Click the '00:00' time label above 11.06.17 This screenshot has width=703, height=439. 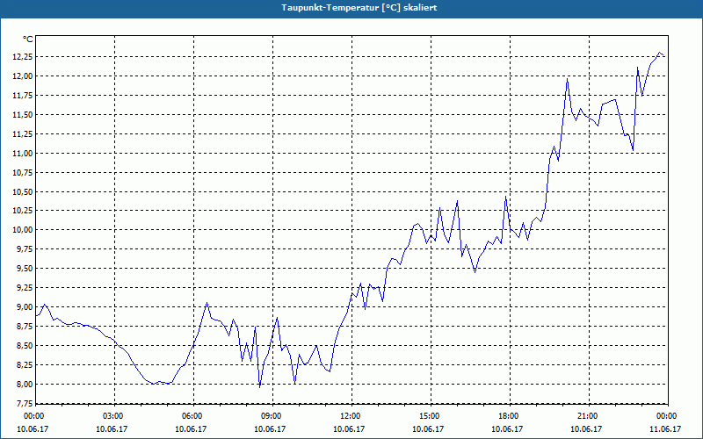click(x=668, y=416)
